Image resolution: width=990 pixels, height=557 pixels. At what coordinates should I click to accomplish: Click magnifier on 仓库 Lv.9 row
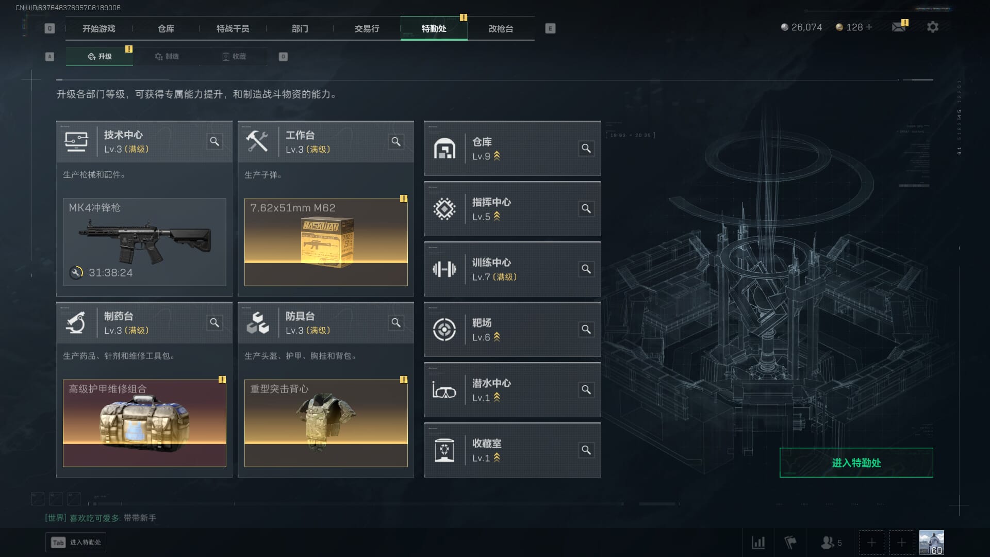[x=586, y=149]
